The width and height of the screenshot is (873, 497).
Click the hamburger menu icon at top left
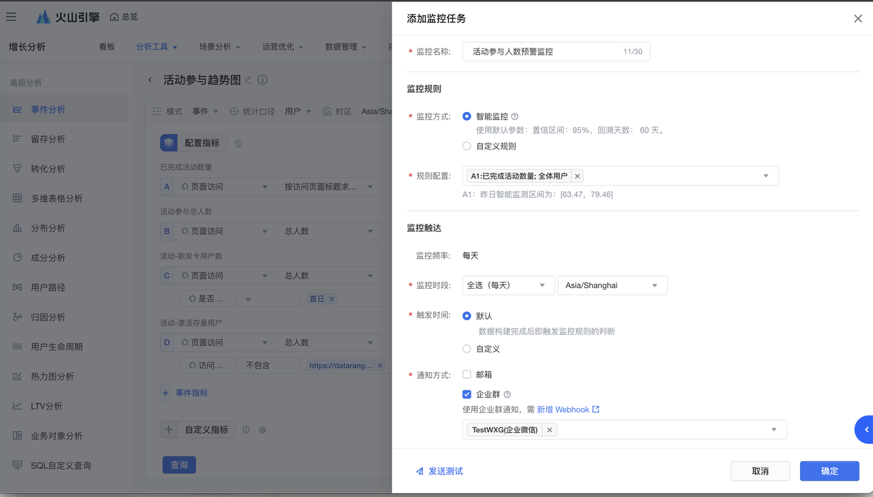click(x=11, y=16)
